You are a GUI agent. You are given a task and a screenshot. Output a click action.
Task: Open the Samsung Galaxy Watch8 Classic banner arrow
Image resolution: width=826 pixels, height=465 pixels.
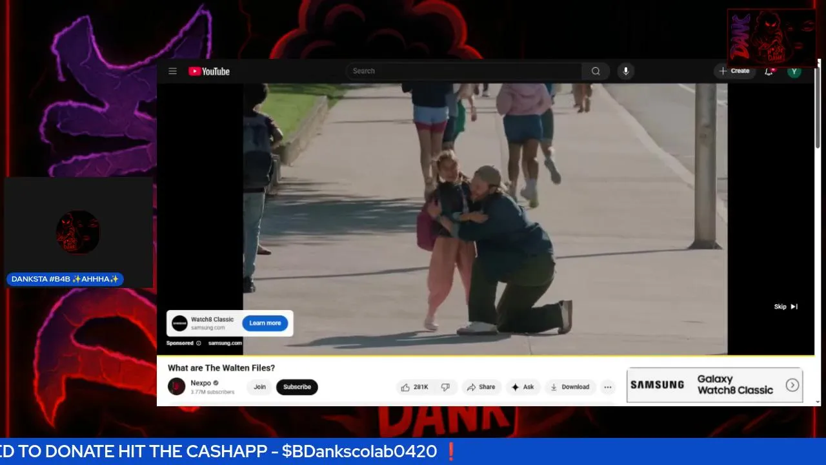(x=792, y=385)
